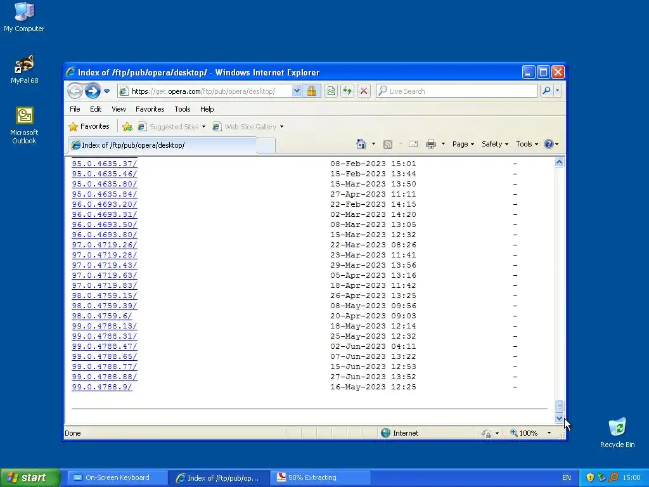This screenshot has width=649, height=487.
Task: Click the Home icon in command bar
Action: pyautogui.click(x=361, y=144)
